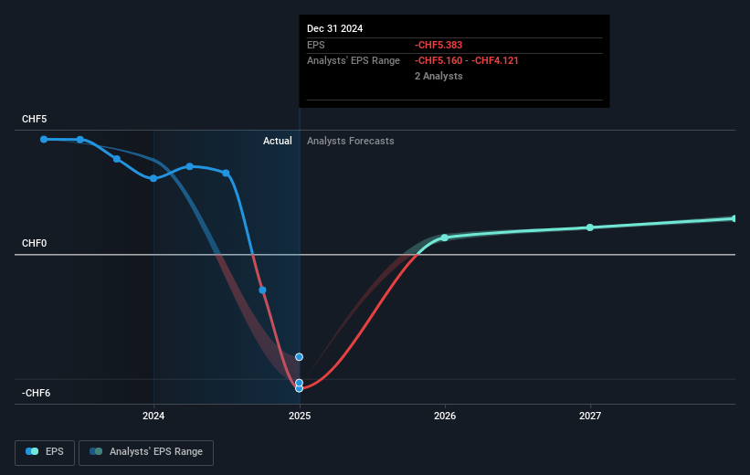
Task: Select the forecast data point at 2026
Action: coord(444,237)
